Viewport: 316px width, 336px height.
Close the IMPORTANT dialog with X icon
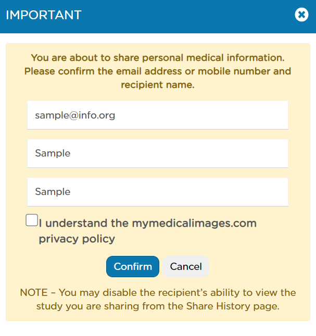click(x=301, y=15)
